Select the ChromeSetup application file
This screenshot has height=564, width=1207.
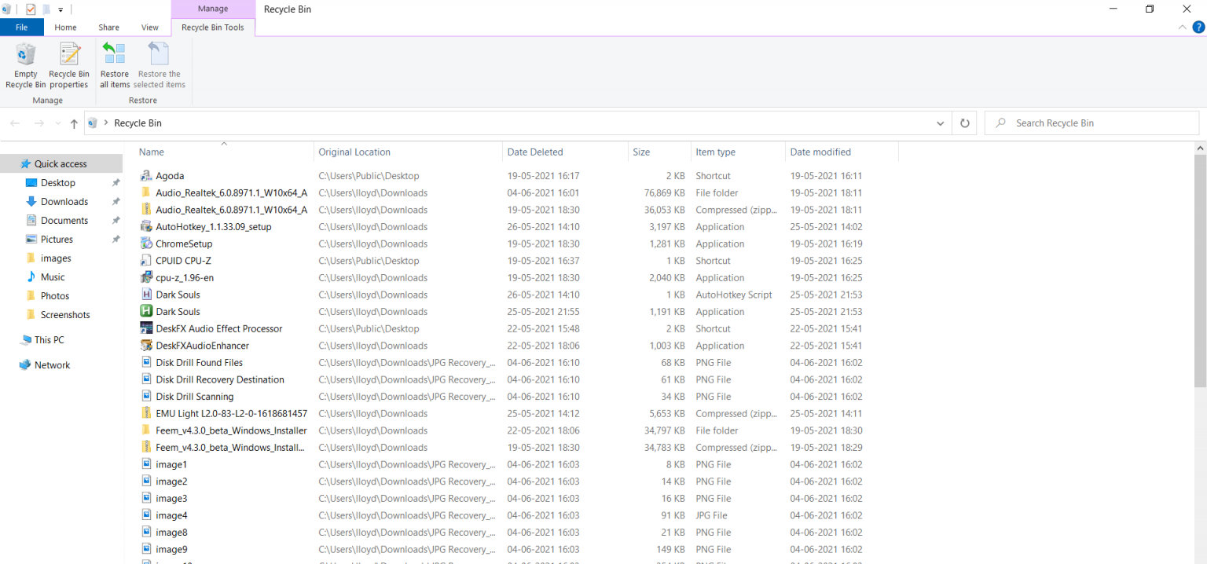pyautogui.click(x=184, y=244)
